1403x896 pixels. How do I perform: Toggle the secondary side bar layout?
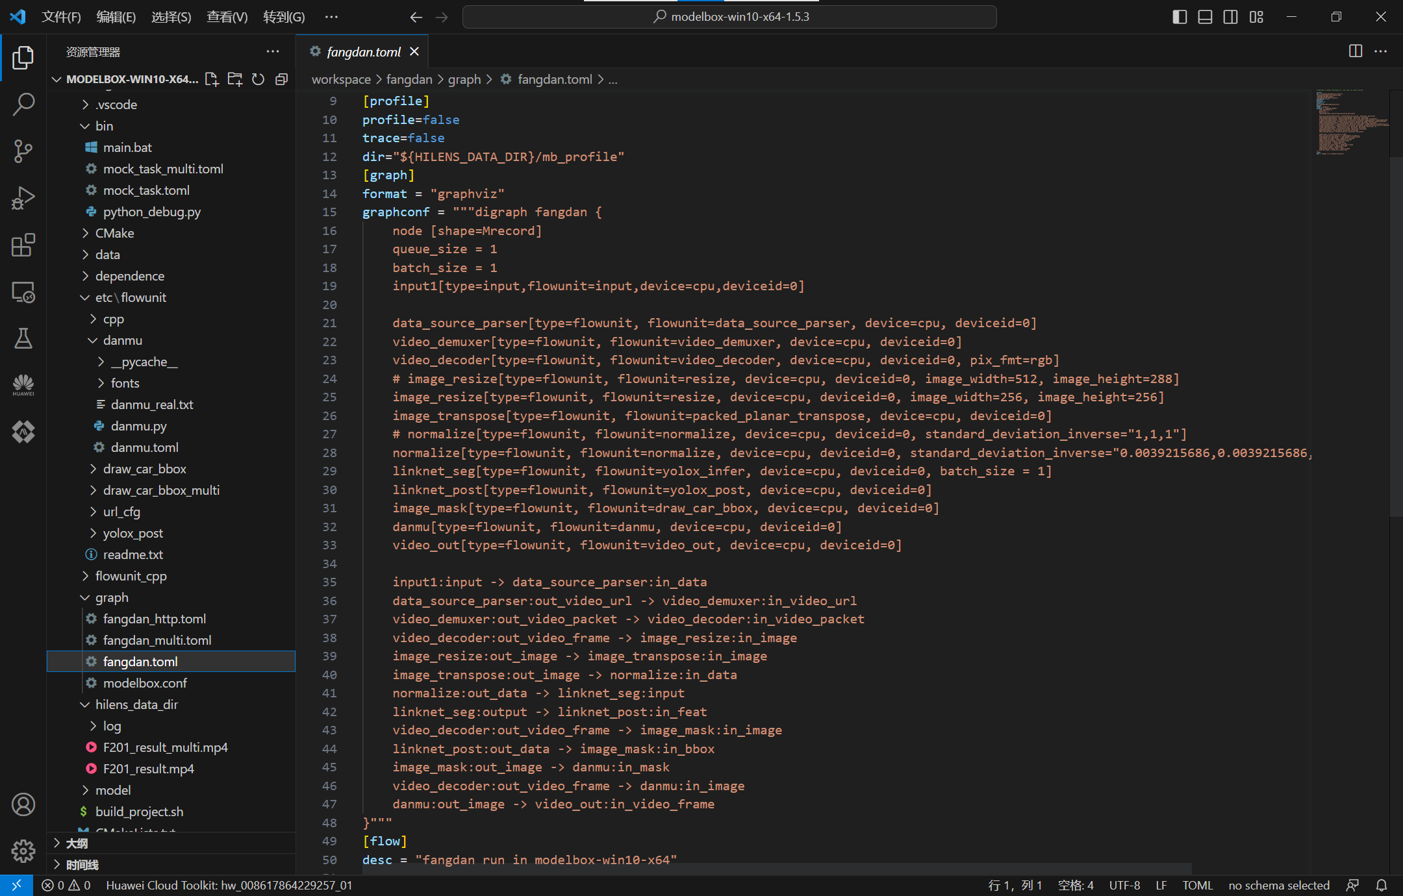pos(1230,17)
